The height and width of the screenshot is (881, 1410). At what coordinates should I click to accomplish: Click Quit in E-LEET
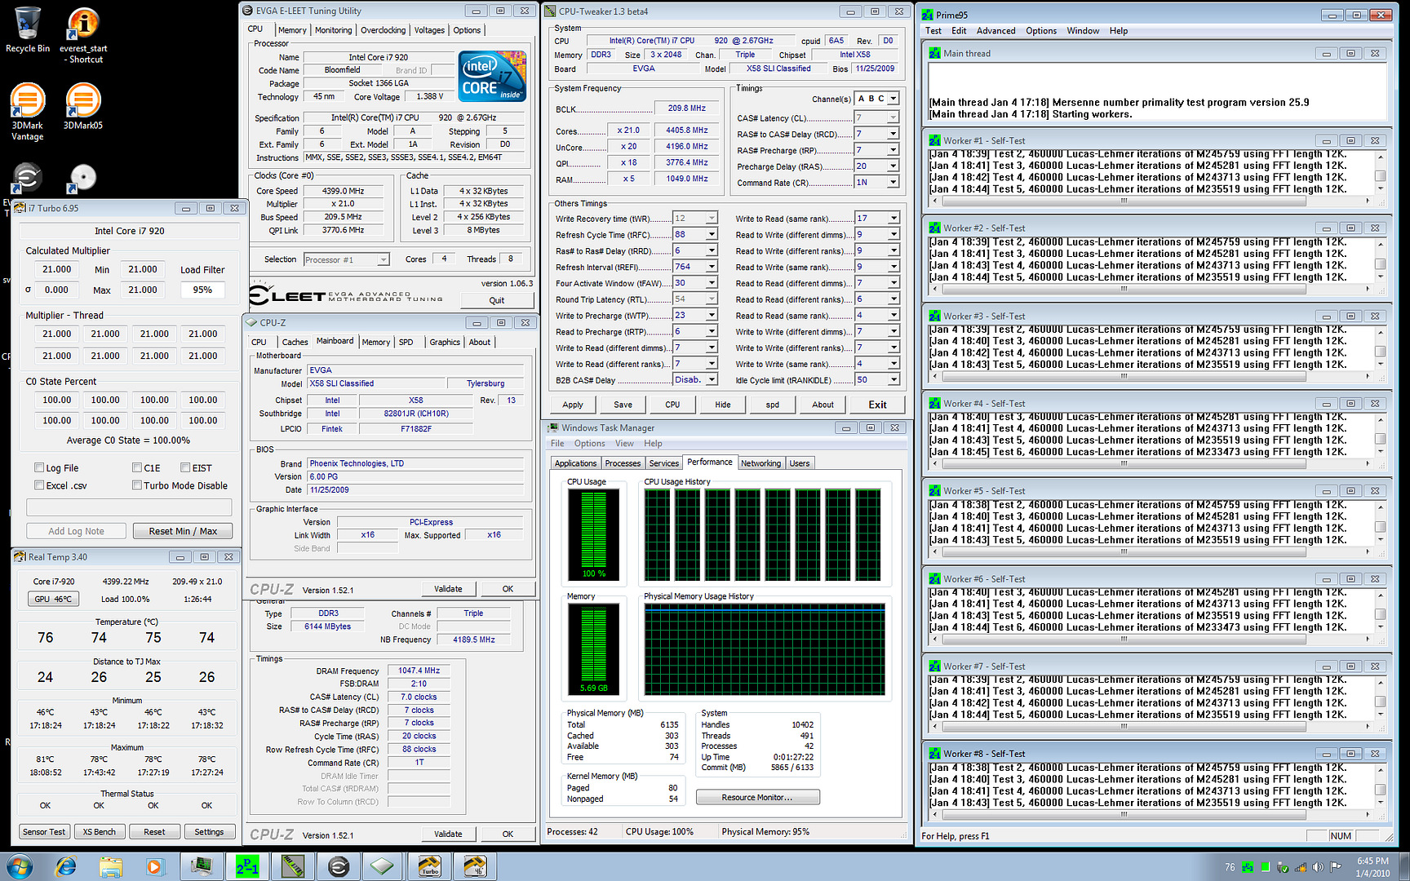click(x=497, y=300)
